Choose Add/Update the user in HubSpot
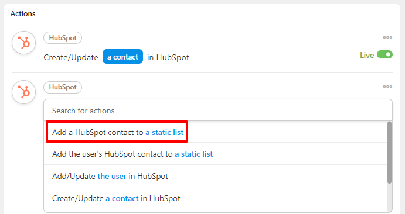 pyautogui.click(x=216, y=176)
